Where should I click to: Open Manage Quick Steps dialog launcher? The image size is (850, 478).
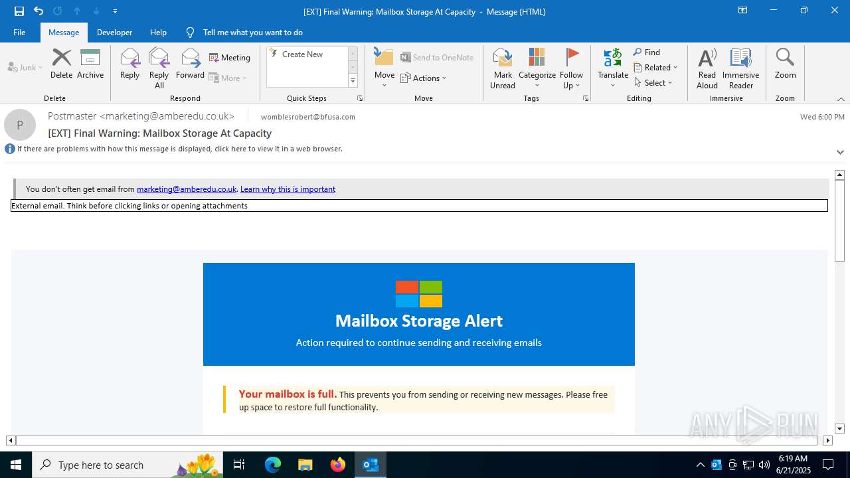tap(360, 98)
